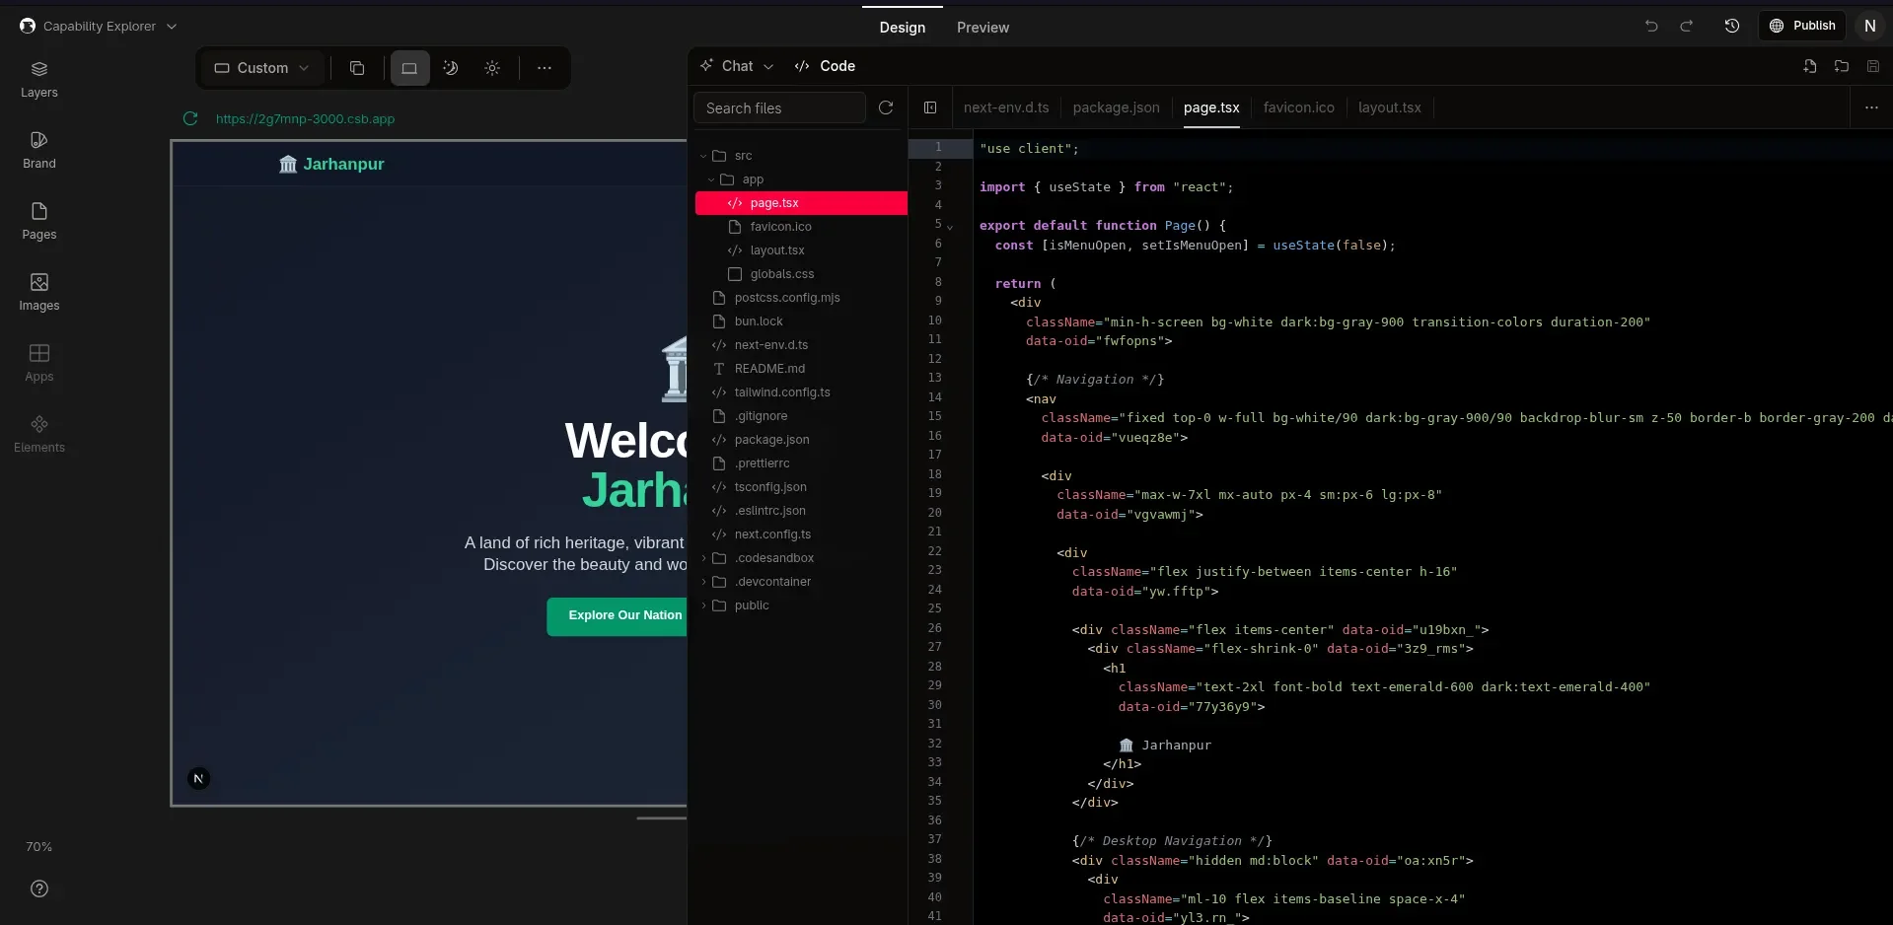Open version history clock icon
Image resolution: width=1893 pixels, height=925 pixels.
1731,27
